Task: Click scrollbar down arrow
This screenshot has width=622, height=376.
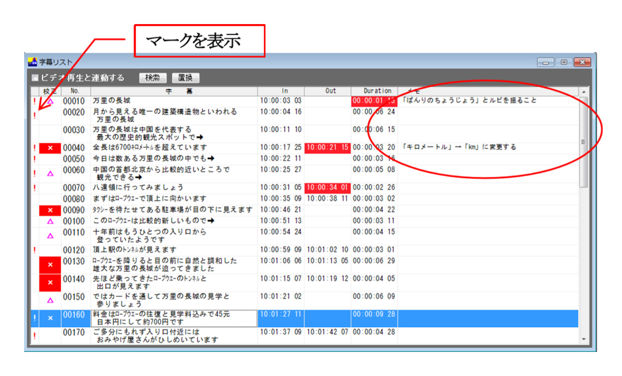Action: [x=584, y=339]
